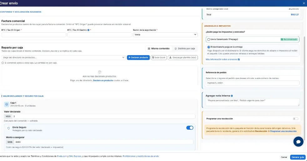
Task: Click '¿Quién paga los impuestos y aranceles?' text
Action: click(x=225, y=32)
